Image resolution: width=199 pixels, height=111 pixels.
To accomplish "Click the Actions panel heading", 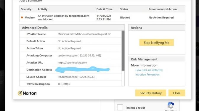I will tap(136, 28).
